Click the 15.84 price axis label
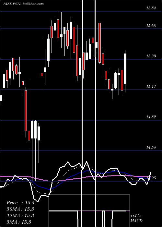The height and width of the screenshot is (227, 162). point(151,8)
